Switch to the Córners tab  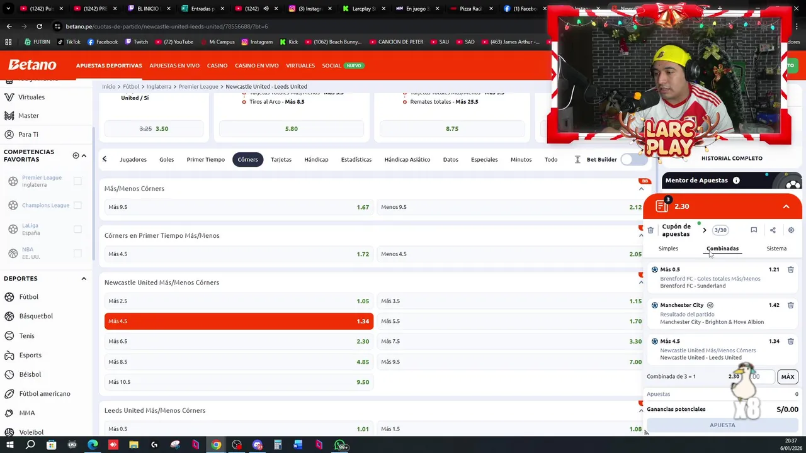pos(247,160)
